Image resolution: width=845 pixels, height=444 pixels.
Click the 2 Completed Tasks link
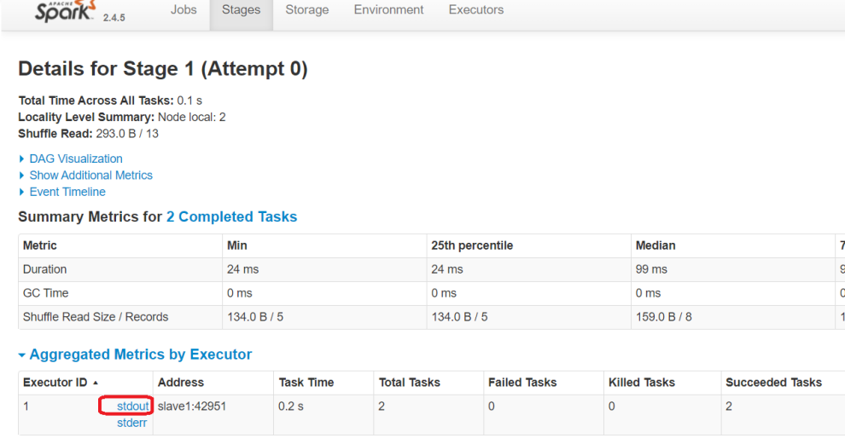231,216
